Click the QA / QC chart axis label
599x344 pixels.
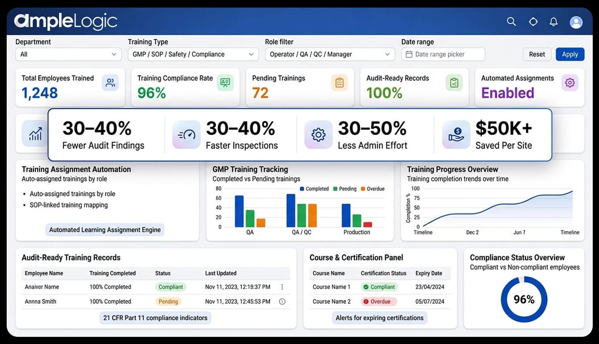point(301,232)
